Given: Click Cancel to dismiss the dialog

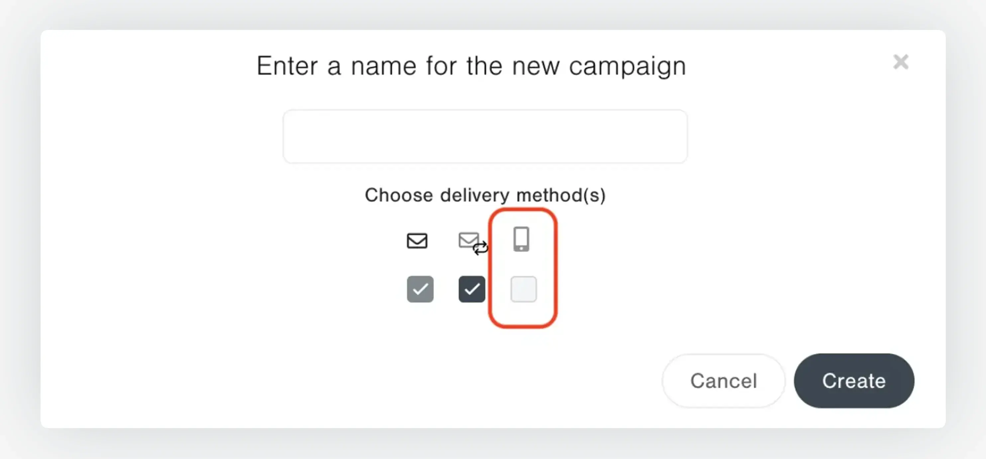Looking at the screenshot, I should point(723,381).
